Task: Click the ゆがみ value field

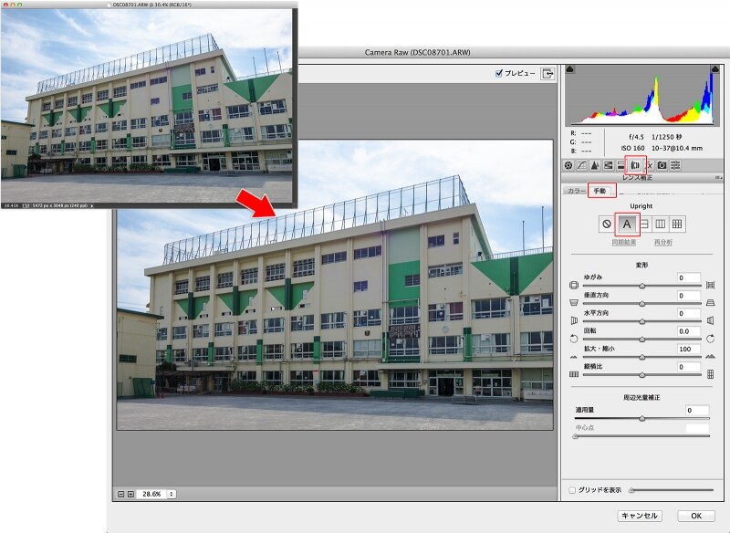Action: (x=689, y=277)
